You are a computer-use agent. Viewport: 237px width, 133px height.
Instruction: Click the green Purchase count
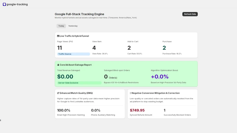[164, 48]
